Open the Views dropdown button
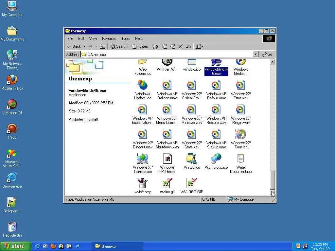Screen dimensions: 335x251 click(x=199, y=46)
